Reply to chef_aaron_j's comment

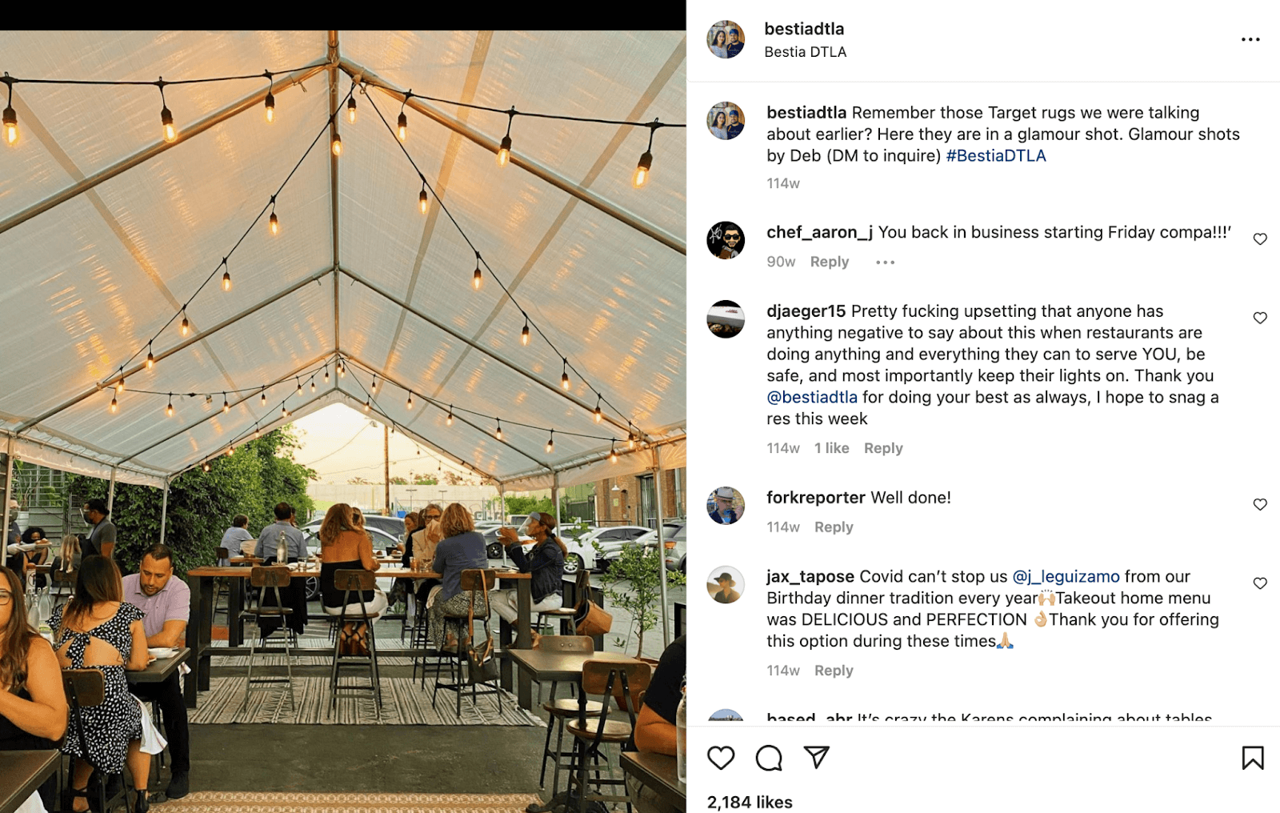coord(830,262)
